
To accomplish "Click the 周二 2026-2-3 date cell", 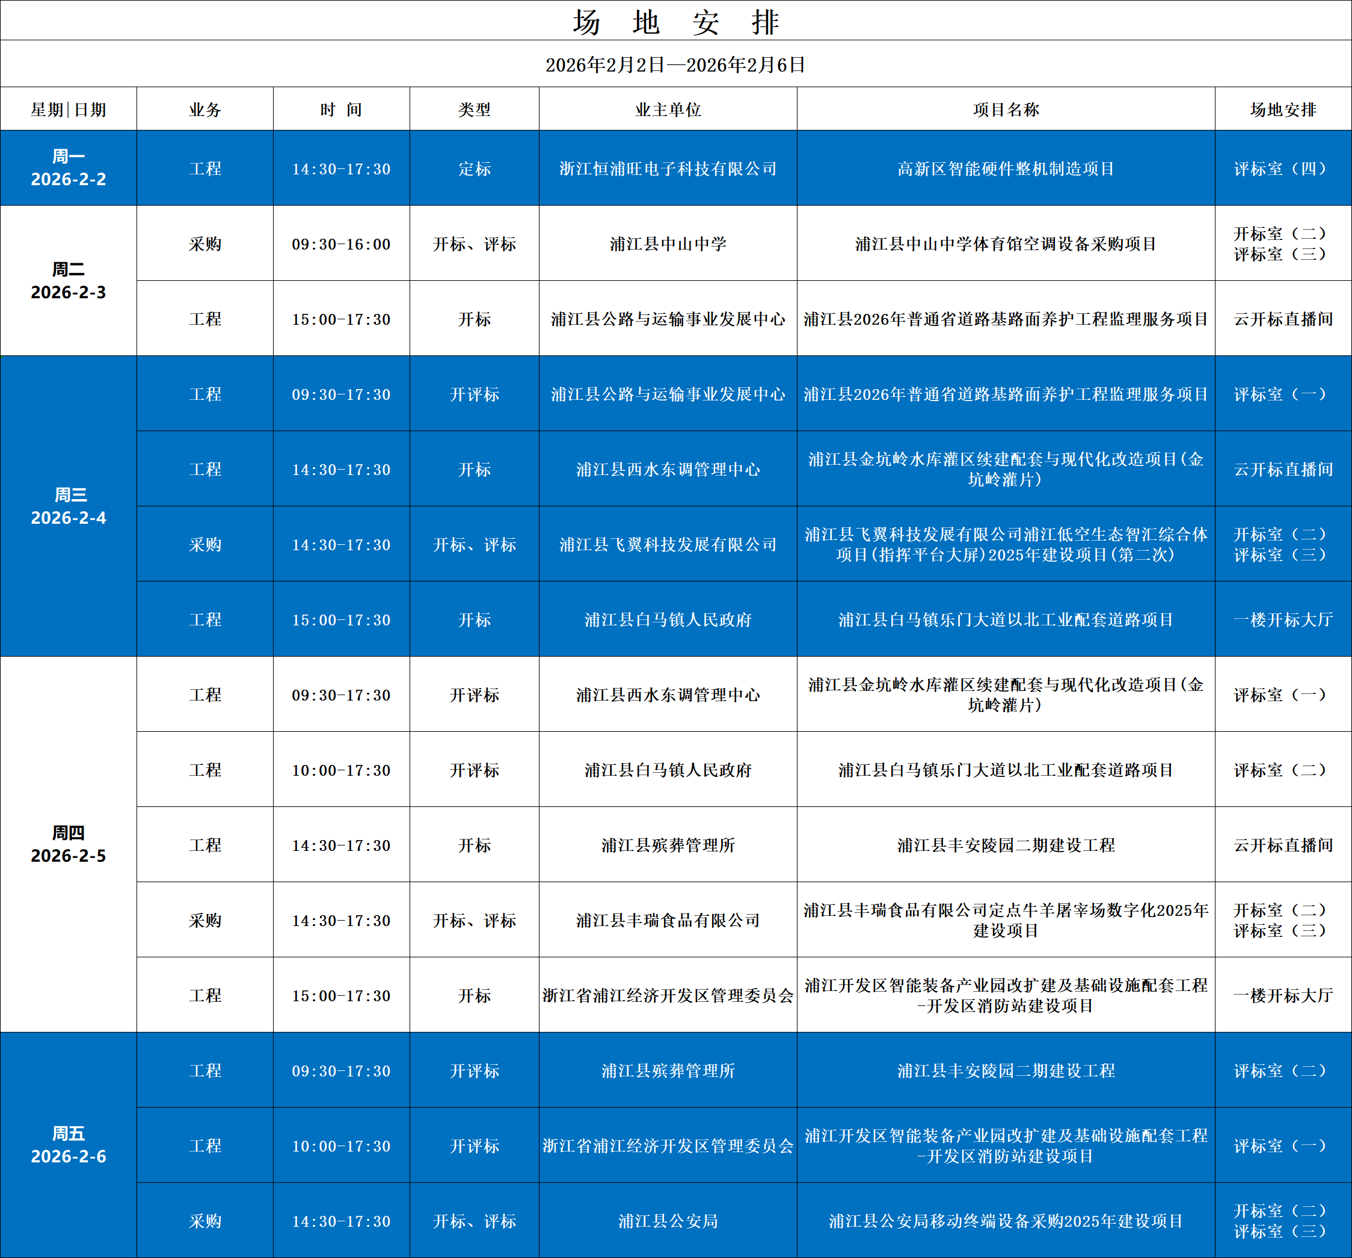I will click(x=69, y=281).
